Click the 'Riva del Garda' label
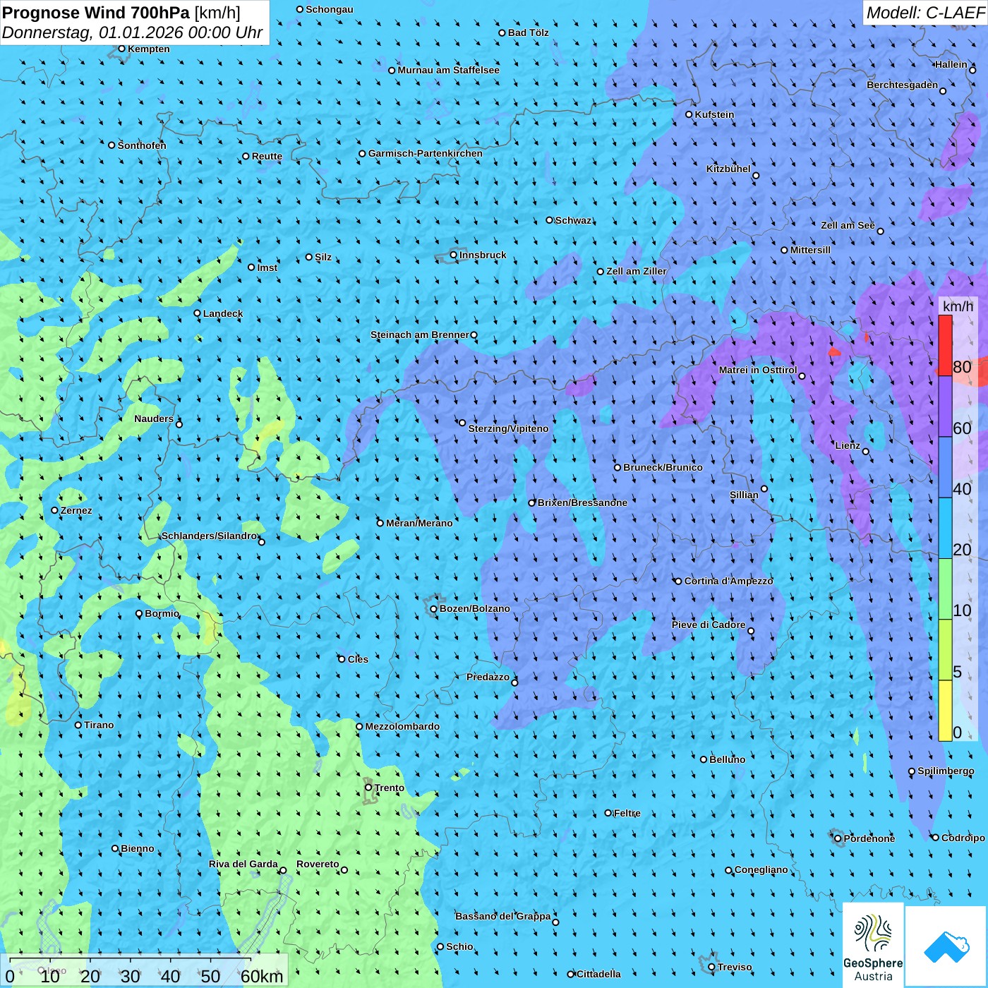Screen dimensions: 988x988 pyautogui.click(x=243, y=864)
